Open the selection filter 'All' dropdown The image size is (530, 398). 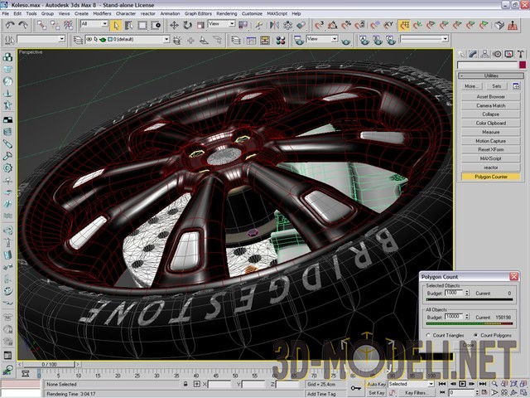tap(94, 25)
